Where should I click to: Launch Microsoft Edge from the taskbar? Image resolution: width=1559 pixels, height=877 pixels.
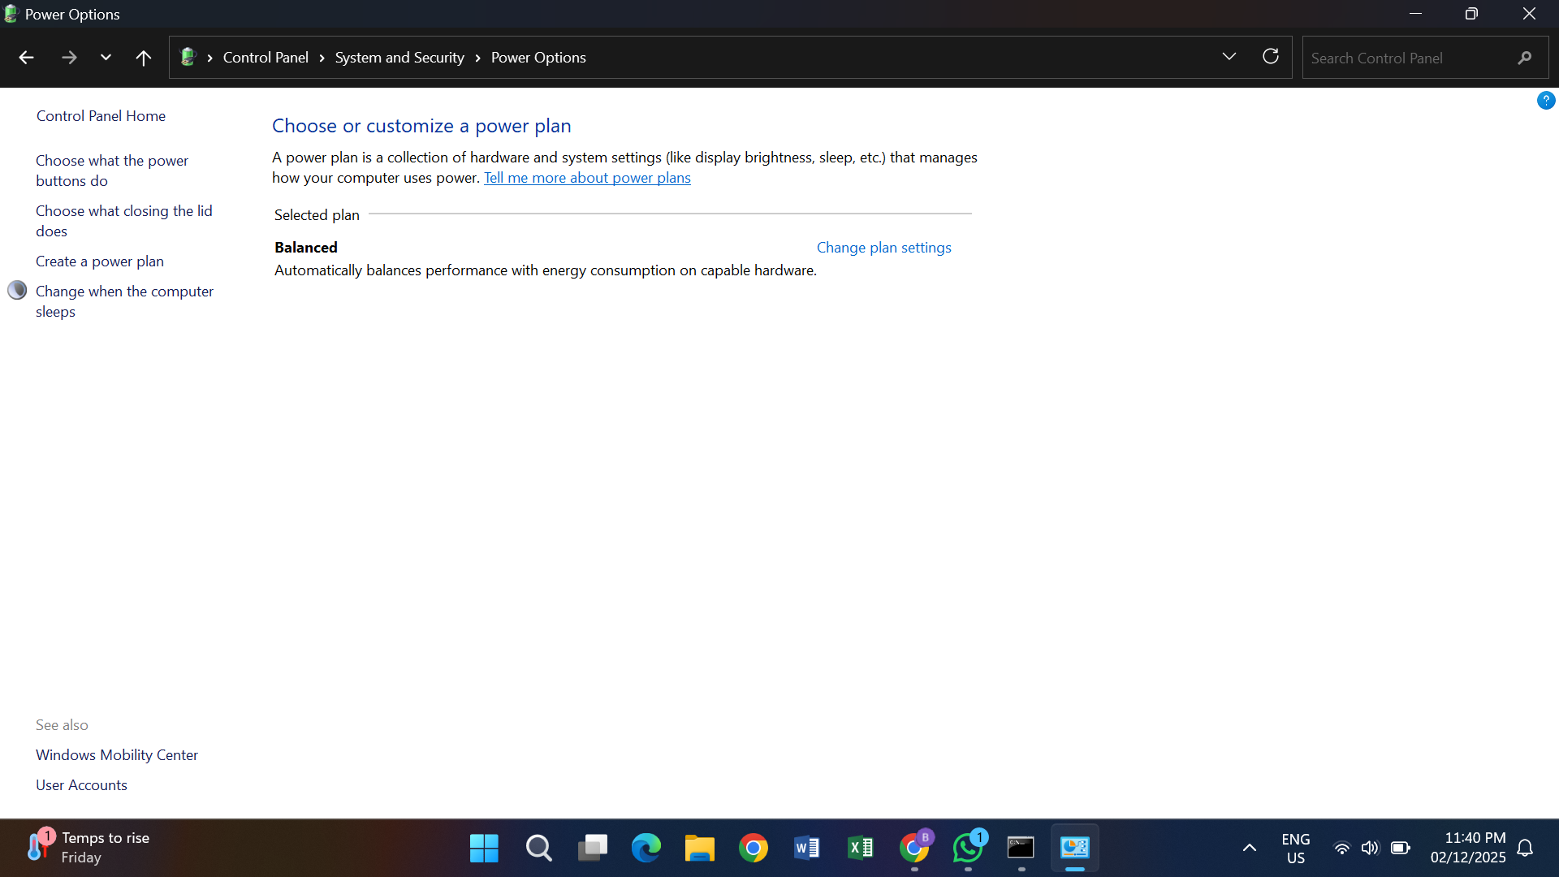pos(646,847)
